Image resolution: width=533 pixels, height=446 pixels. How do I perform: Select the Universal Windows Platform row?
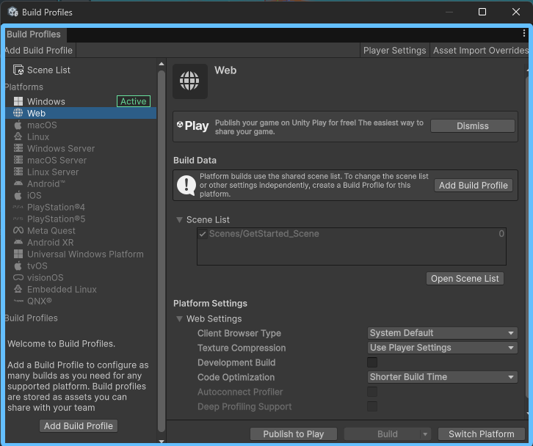coord(81,254)
